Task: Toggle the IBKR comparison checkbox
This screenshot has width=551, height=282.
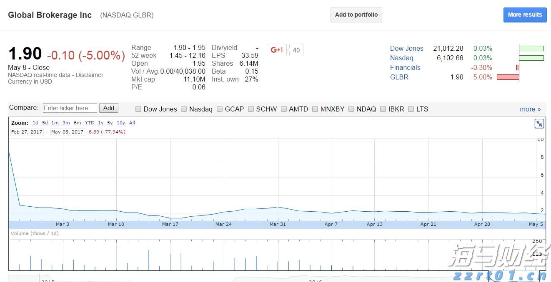Action: [383, 109]
